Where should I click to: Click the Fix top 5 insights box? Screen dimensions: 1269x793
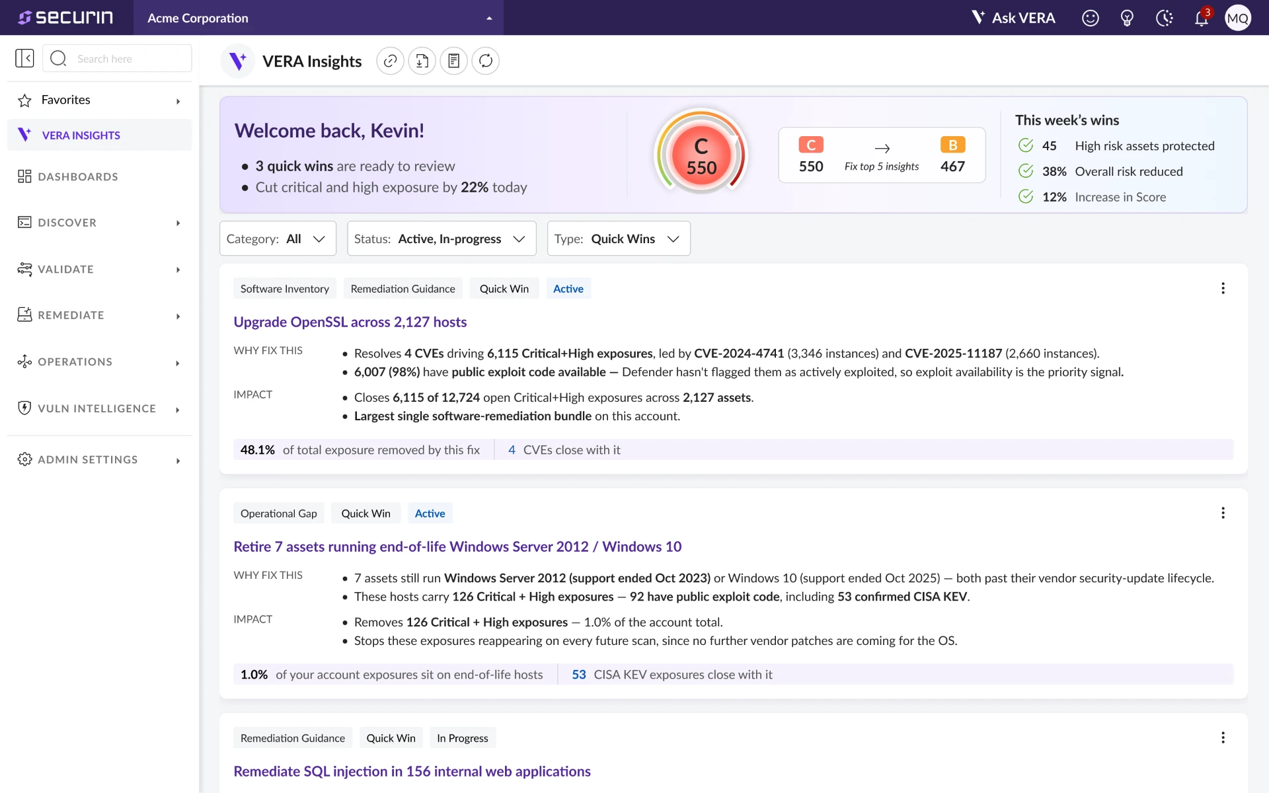(882, 155)
